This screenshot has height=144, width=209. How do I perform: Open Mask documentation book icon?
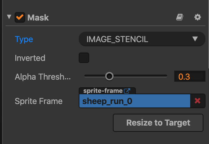pos(180,17)
